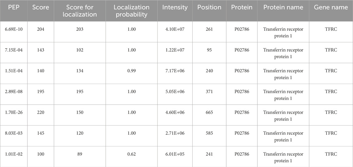Click the Protein column header

pos(241,8)
